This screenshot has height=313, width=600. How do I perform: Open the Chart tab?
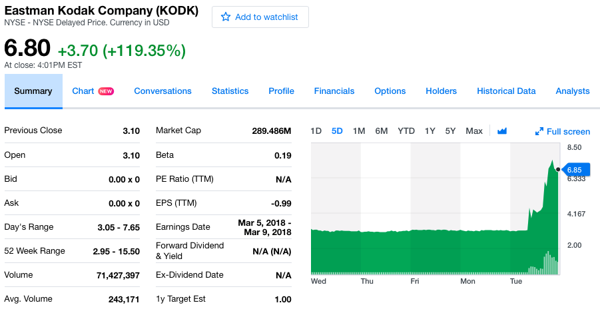[x=83, y=91]
